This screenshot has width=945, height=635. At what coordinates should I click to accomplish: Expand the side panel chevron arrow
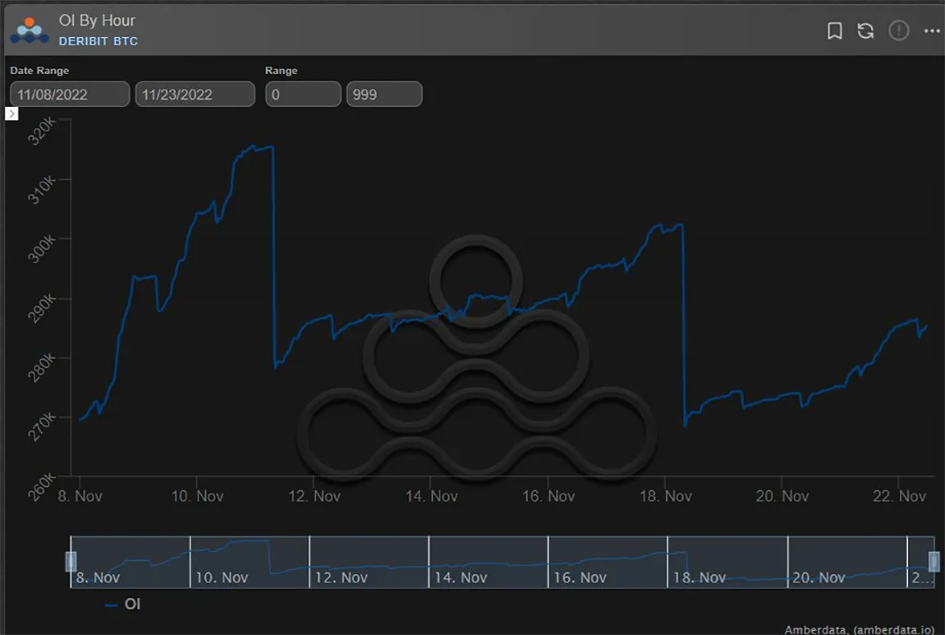(x=11, y=113)
